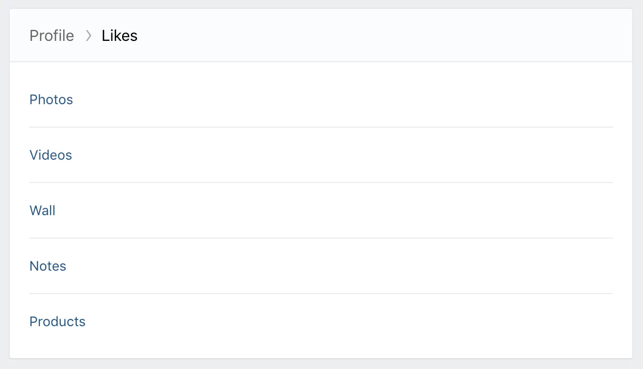The image size is (643, 369).
Task: Show liked notes
Action: tap(48, 266)
